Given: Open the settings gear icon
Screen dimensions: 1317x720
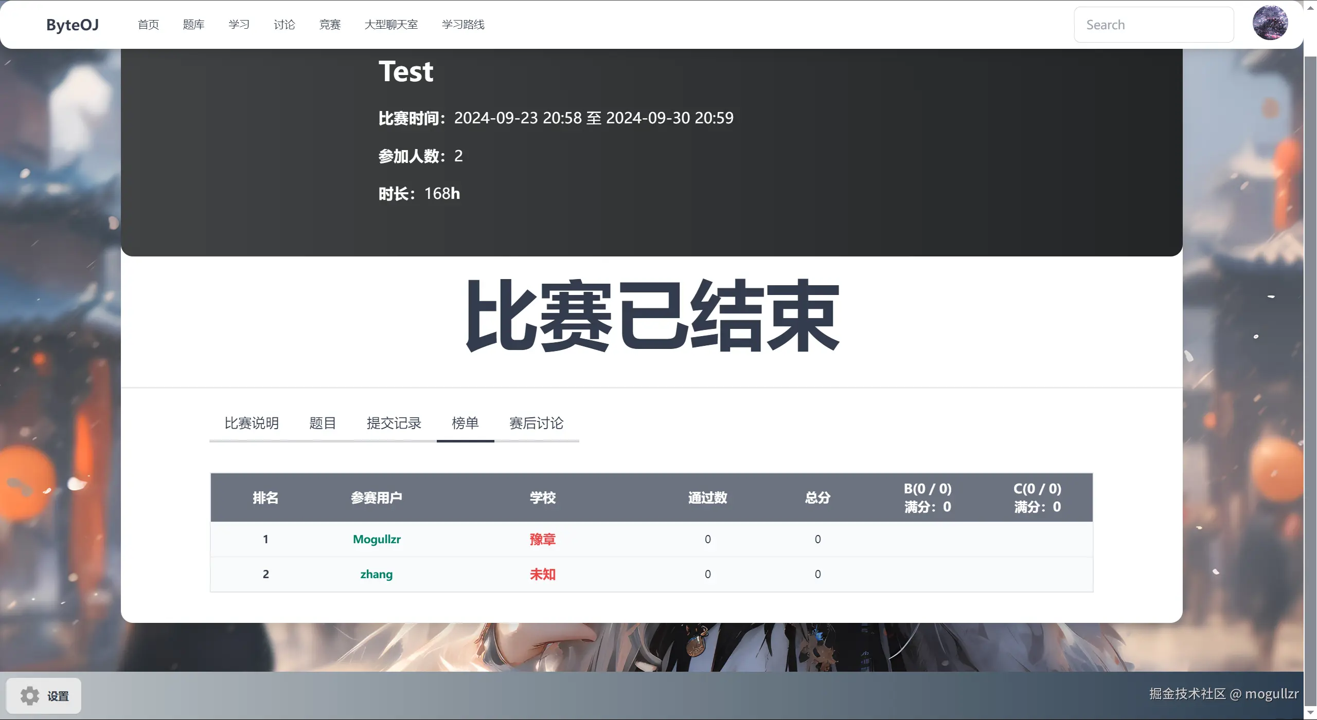Looking at the screenshot, I should click(x=30, y=696).
